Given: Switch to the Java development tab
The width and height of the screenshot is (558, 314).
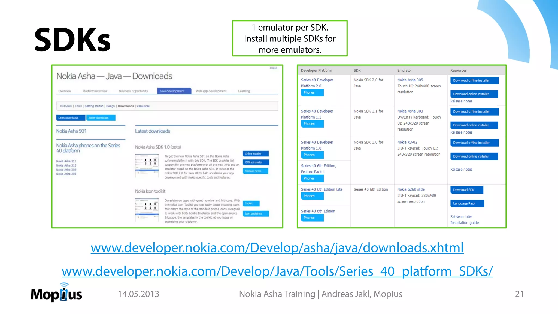Looking at the screenshot, I should pos(174,91).
